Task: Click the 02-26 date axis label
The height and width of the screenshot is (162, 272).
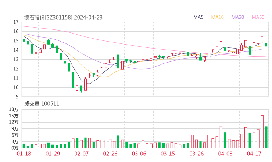Action: coord(110,154)
